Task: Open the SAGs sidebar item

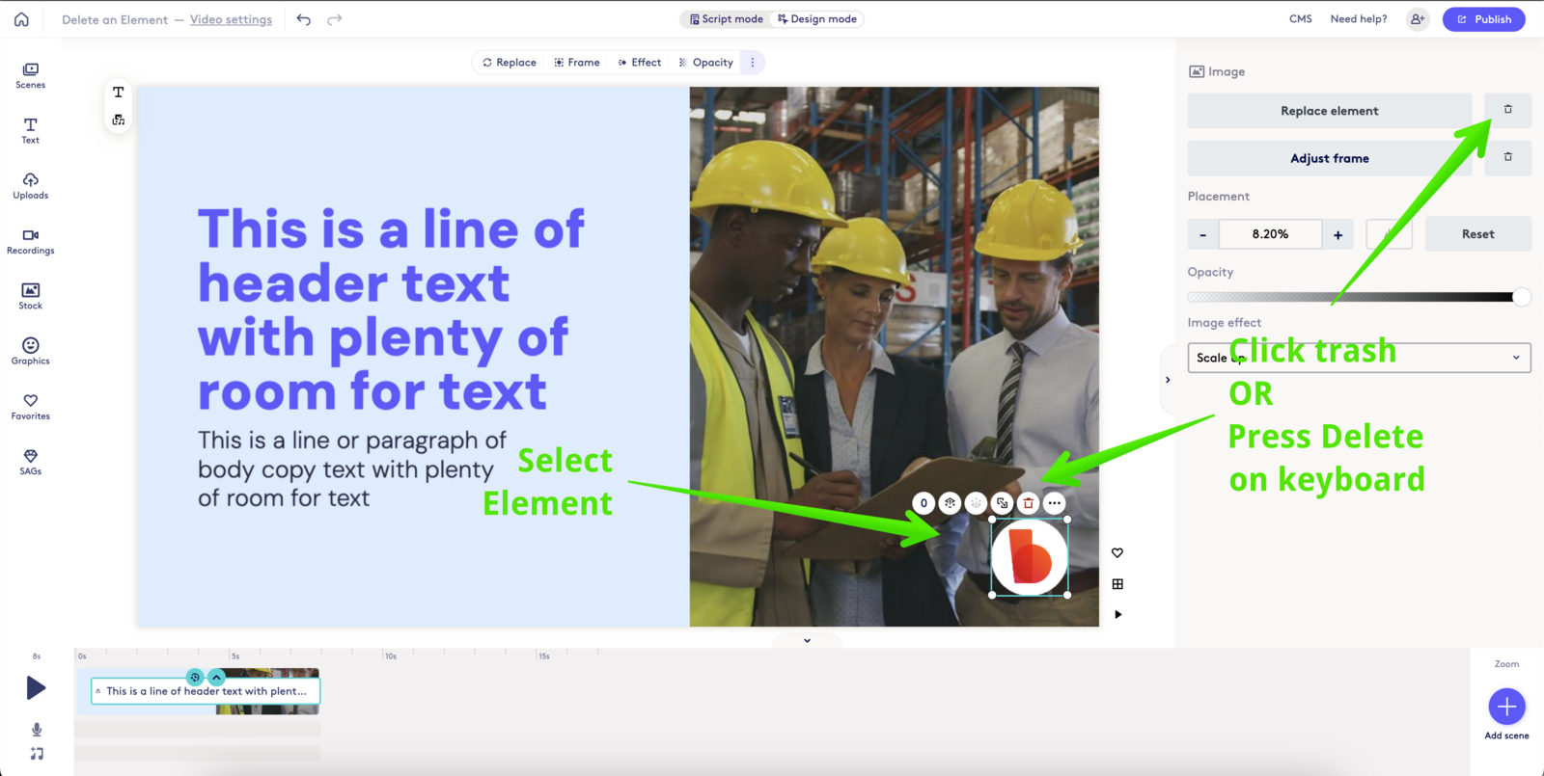Action: coord(30,462)
